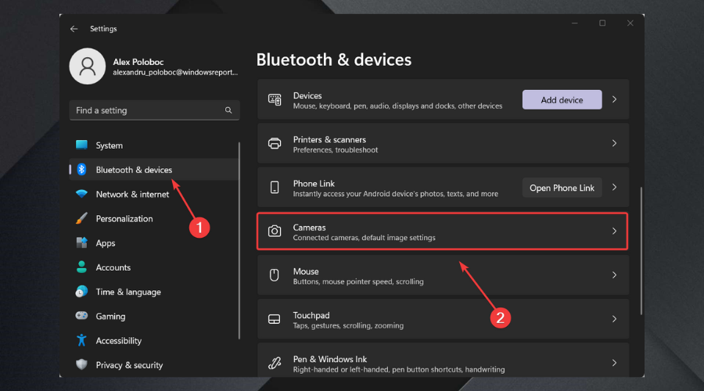Click the Devices description text
The height and width of the screenshot is (391, 704).
(398, 106)
